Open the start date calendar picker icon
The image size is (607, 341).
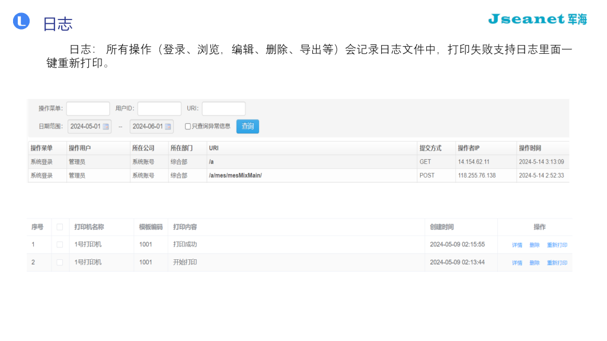click(105, 126)
